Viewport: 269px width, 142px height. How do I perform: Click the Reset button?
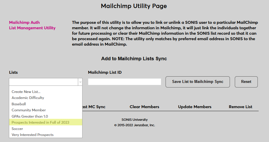[x=246, y=82]
